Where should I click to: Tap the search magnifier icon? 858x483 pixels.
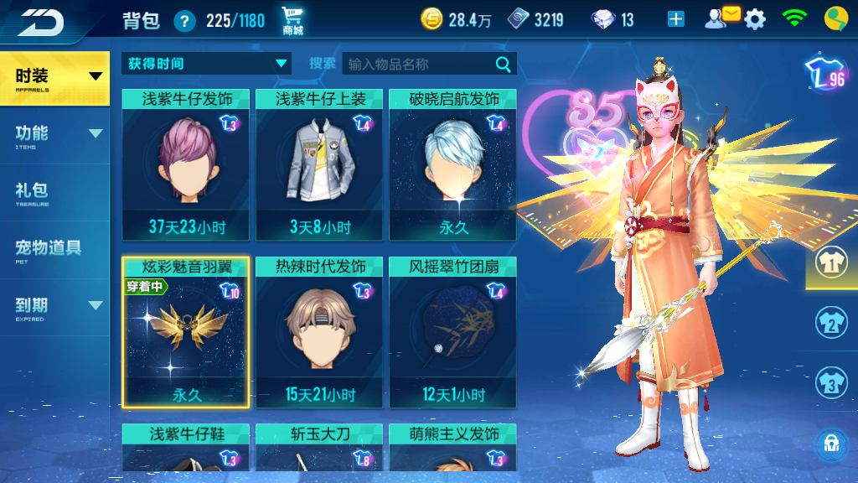pos(503,64)
